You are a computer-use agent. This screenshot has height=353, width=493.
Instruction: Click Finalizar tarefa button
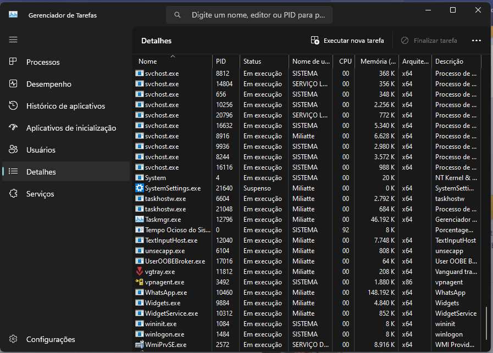click(x=429, y=41)
